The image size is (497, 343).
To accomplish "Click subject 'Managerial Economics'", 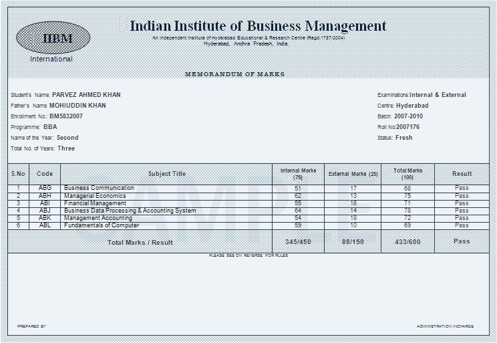I will pos(95,196).
